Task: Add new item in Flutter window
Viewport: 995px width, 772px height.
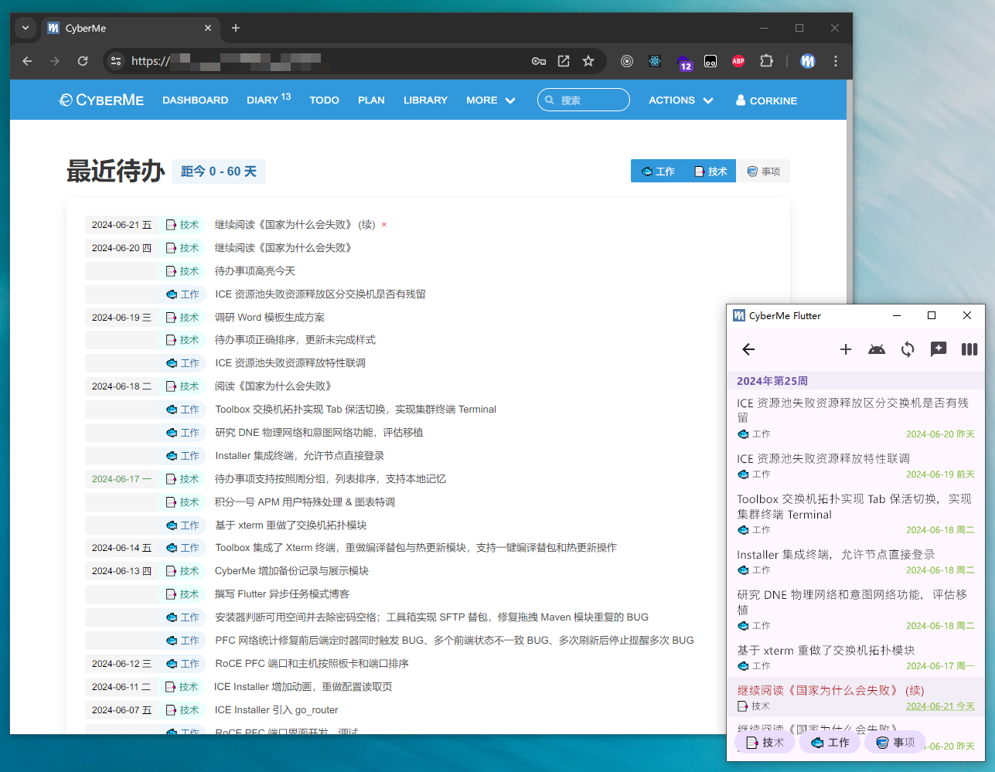Action: coord(846,349)
